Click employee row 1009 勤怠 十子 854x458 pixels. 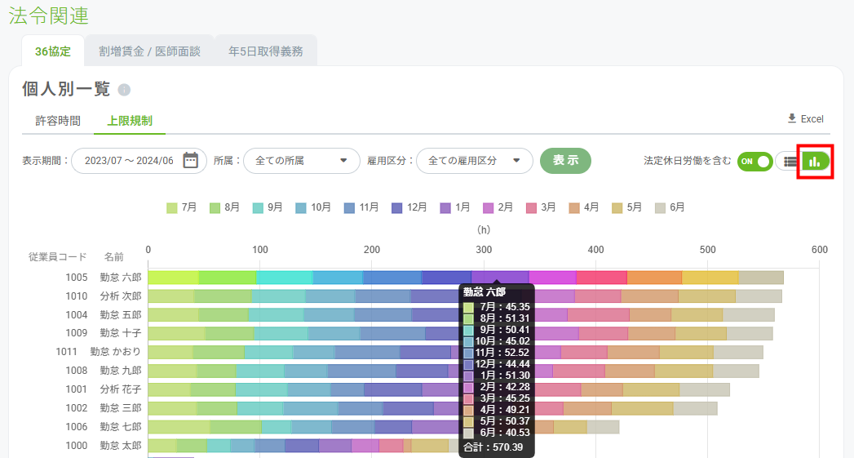(104, 333)
